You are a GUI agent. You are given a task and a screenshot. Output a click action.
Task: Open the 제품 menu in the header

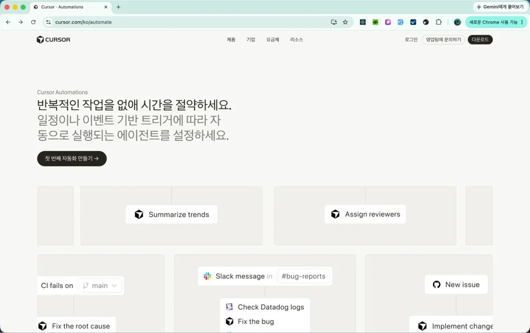(x=231, y=40)
